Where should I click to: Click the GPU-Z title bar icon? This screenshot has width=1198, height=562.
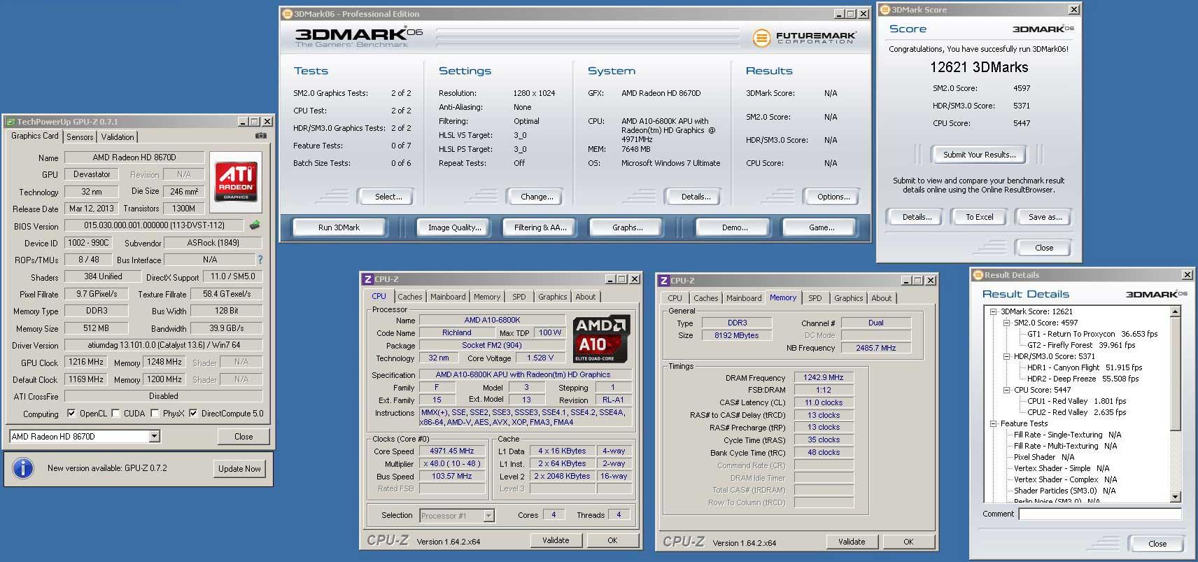pos(10,122)
